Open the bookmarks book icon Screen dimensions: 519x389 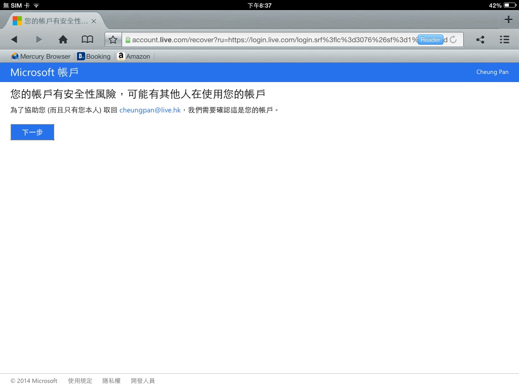(87, 40)
